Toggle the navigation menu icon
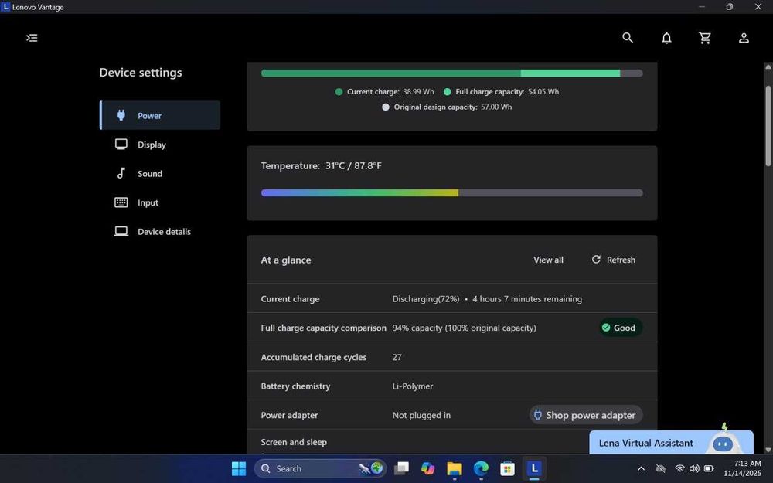This screenshot has width=773, height=483. (x=32, y=38)
